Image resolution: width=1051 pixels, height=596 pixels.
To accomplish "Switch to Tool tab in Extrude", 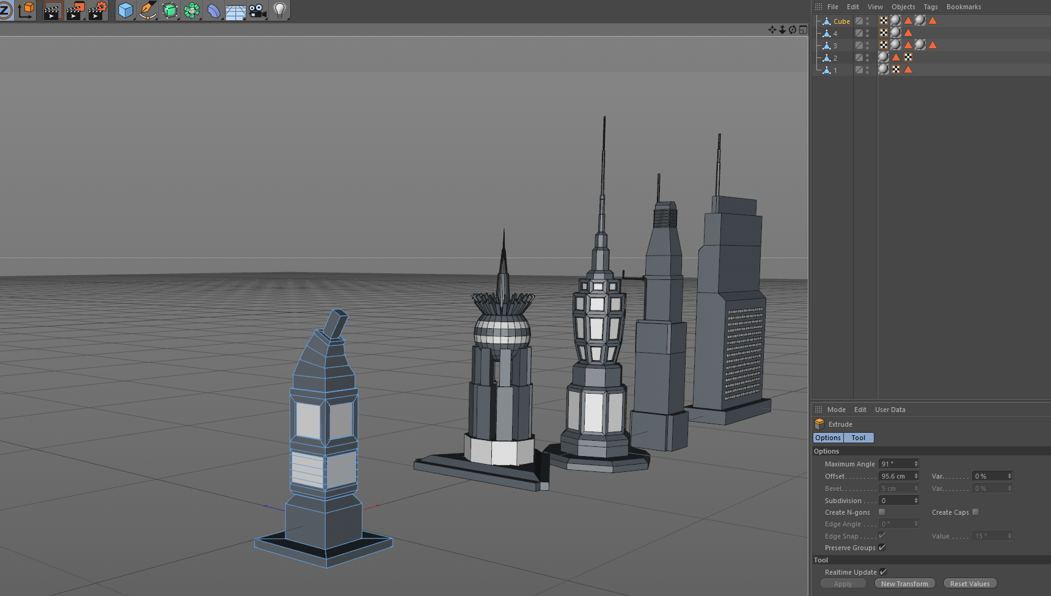I will coord(859,438).
